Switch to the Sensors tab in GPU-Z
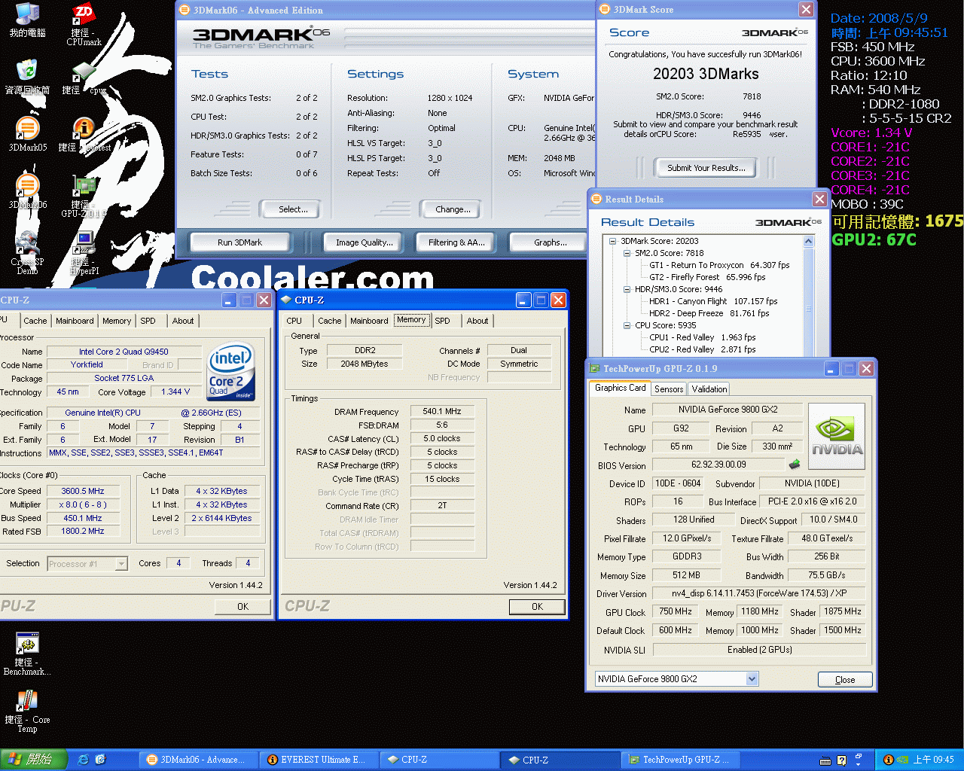This screenshot has width=964, height=771. [669, 389]
